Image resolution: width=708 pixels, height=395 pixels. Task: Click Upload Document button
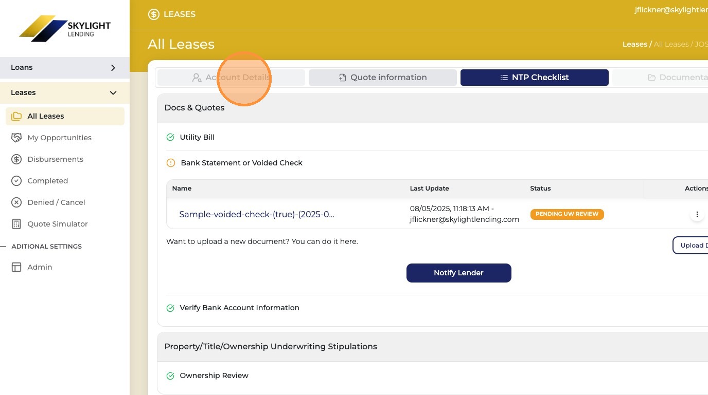pyautogui.click(x=691, y=245)
